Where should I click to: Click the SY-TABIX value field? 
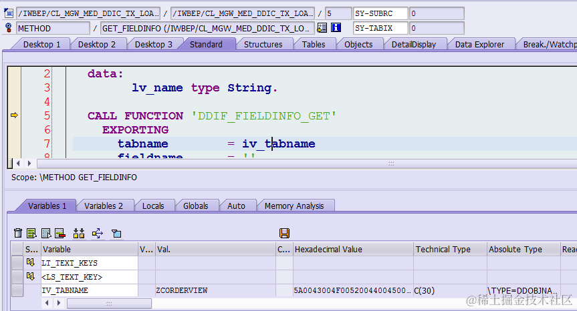pyautogui.click(x=437, y=28)
